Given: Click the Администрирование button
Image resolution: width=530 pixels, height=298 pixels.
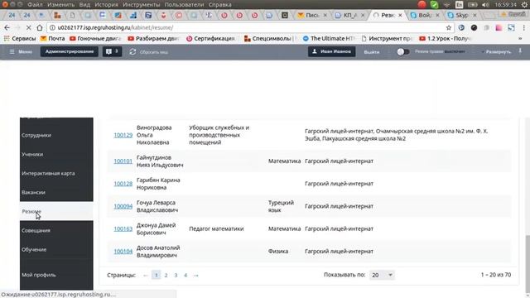Looking at the screenshot, I should (70, 51).
